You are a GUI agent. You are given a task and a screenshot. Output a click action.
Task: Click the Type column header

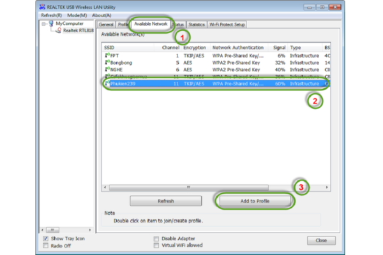[305, 48]
